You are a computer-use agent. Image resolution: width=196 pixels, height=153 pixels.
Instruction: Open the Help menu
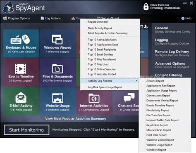click(x=186, y=19)
